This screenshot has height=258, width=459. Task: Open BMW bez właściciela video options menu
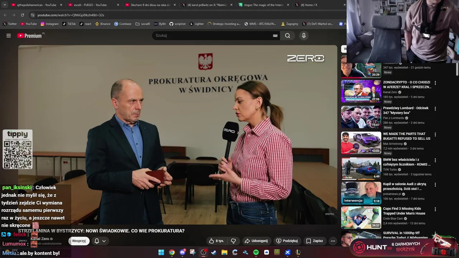(435, 160)
